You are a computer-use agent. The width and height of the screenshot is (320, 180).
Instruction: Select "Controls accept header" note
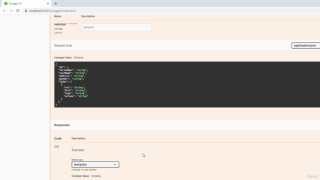(84, 169)
